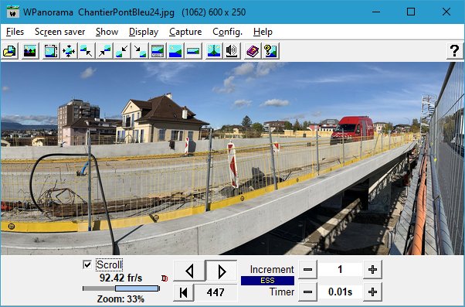The height and width of the screenshot is (307, 465).
Task: Uncheck the Scroll checkbox
Action: [87, 264]
